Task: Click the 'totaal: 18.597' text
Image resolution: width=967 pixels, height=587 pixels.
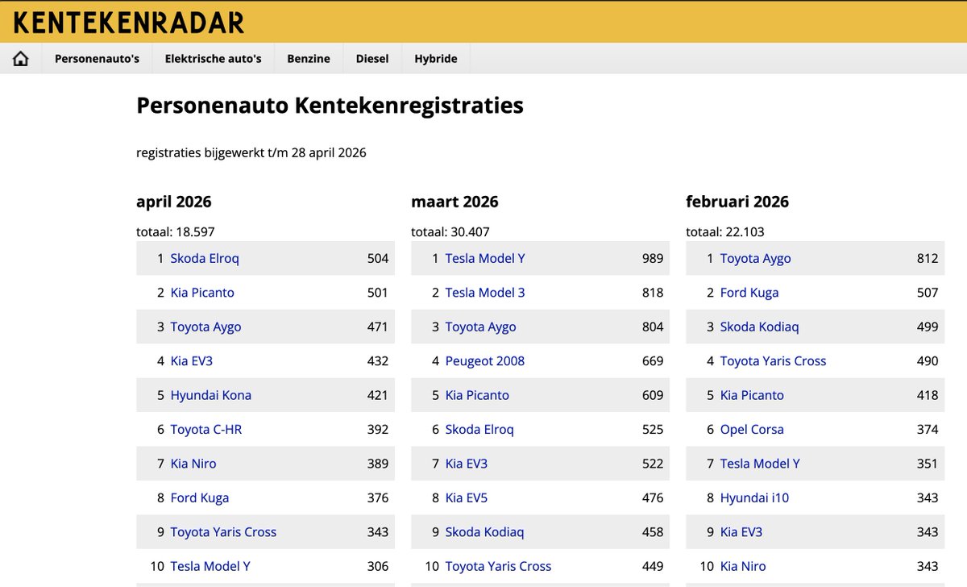Action: pyautogui.click(x=176, y=232)
